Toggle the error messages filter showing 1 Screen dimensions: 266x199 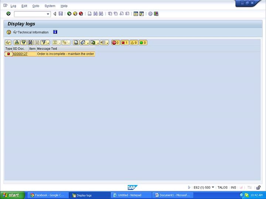click(x=125, y=42)
